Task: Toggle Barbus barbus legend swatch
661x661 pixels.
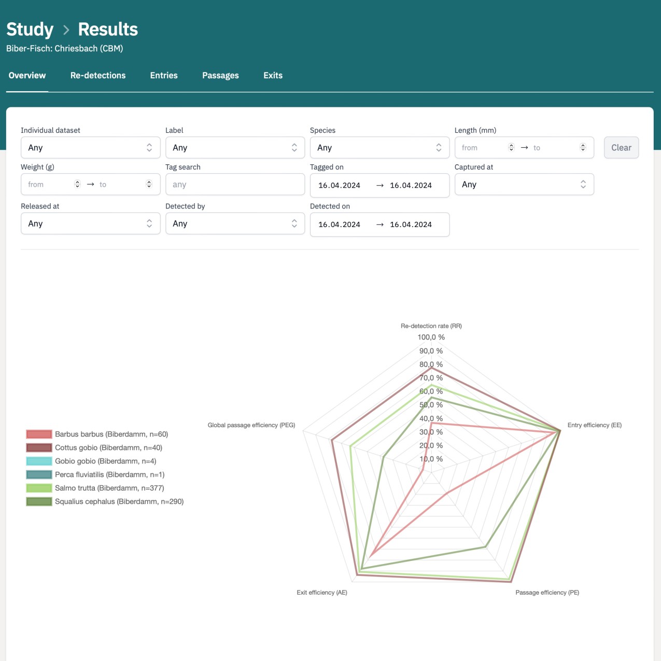Action: [39, 434]
